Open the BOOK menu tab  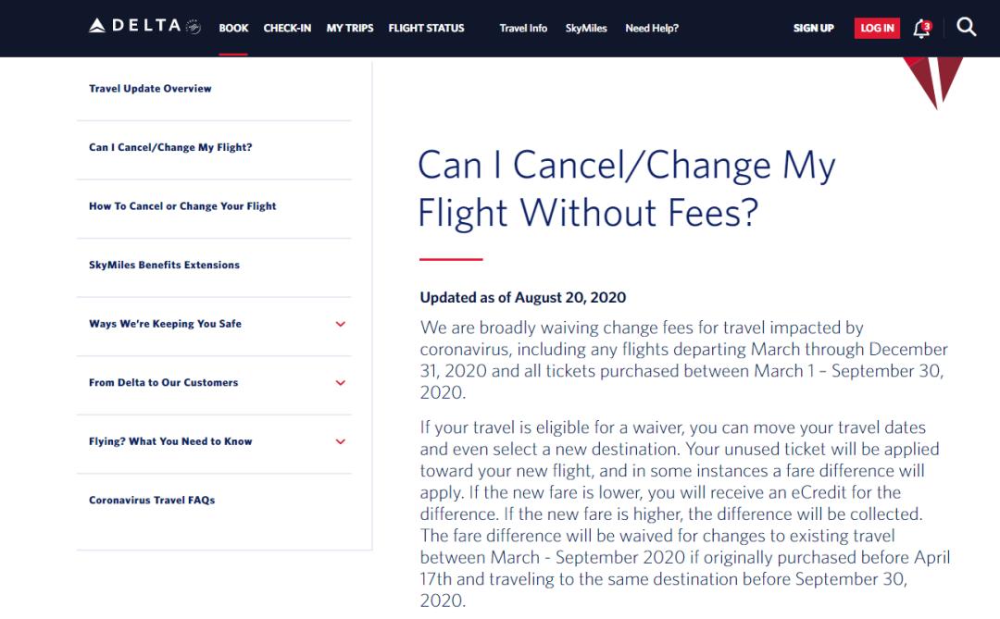233,28
